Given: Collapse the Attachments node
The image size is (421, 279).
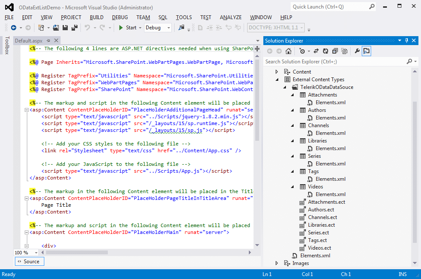Looking at the screenshot, I should click(x=293, y=95).
